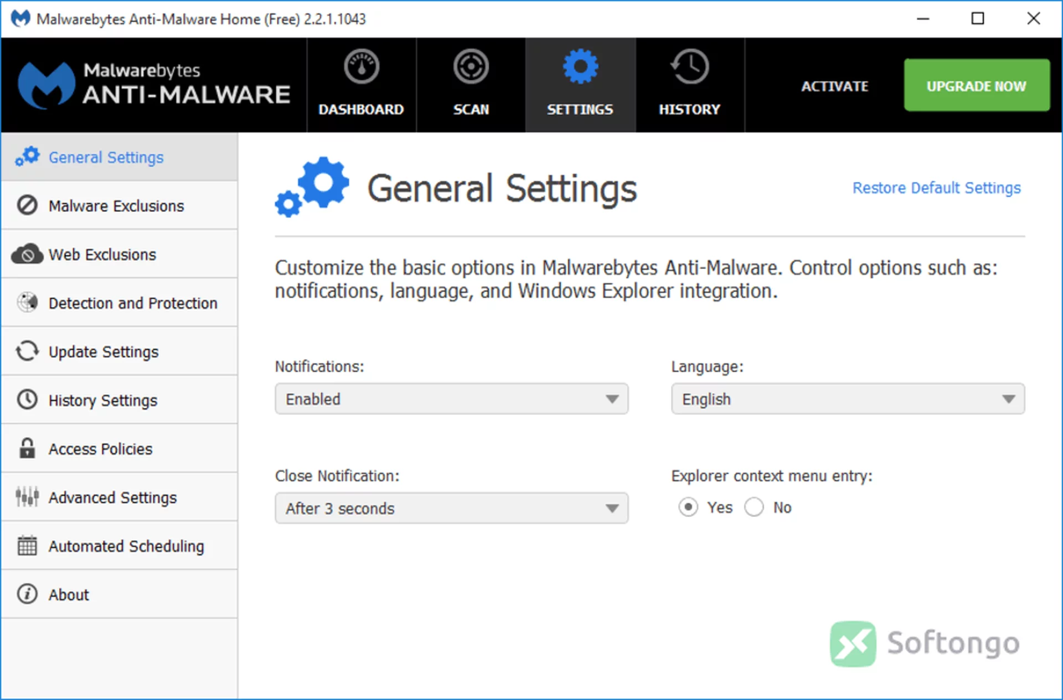The image size is (1063, 700).
Task: Open the Language dropdown
Action: coord(848,399)
